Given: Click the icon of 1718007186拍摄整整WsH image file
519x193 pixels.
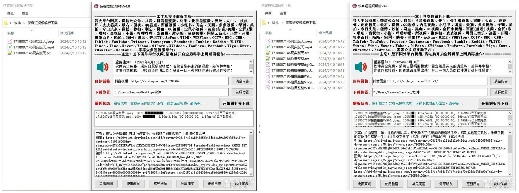Looking at the screenshot, I should pos(268,88).
